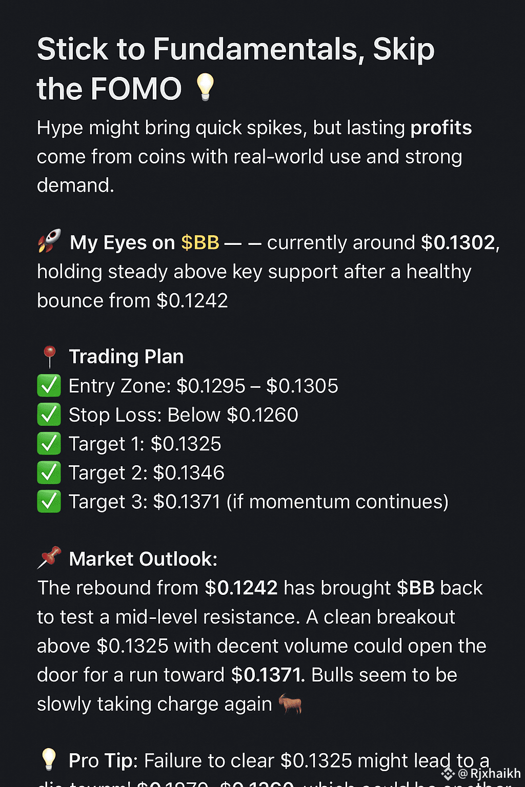Click the green check beside Target 1
The width and height of the screenshot is (525, 787).
click(x=49, y=444)
